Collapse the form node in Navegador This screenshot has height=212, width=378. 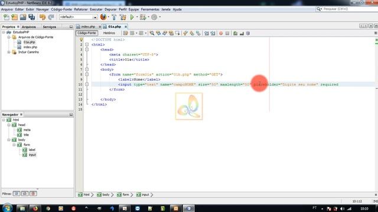[x=14, y=145]
